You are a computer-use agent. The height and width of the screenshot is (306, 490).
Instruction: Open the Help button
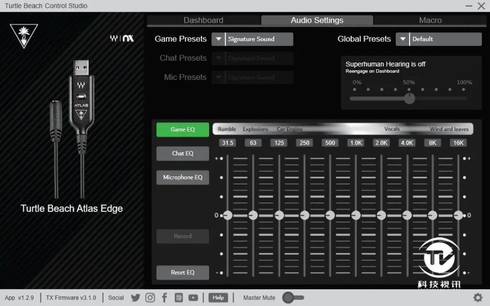(218, 297)
